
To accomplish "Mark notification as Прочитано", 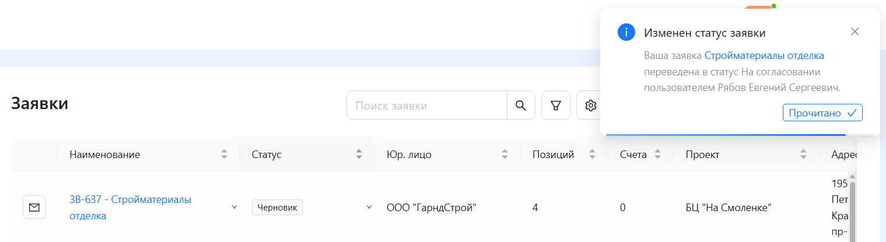I will point(822,113).
